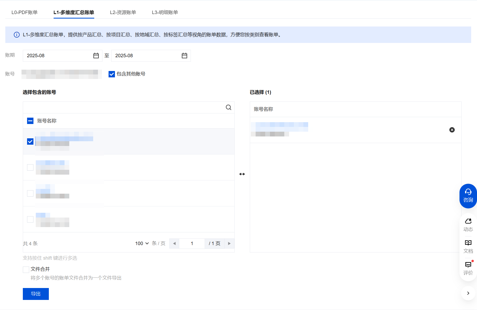Image resolution: width=477 pixels, height=310 pixels.
Task: Remove the selected account with X icon
Action: (452, 130)
